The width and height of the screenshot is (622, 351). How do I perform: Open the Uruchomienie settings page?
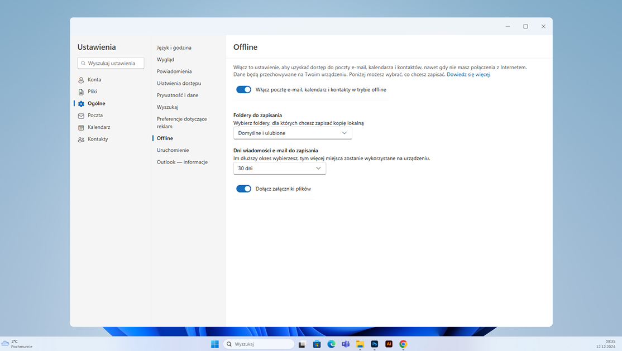173,150
